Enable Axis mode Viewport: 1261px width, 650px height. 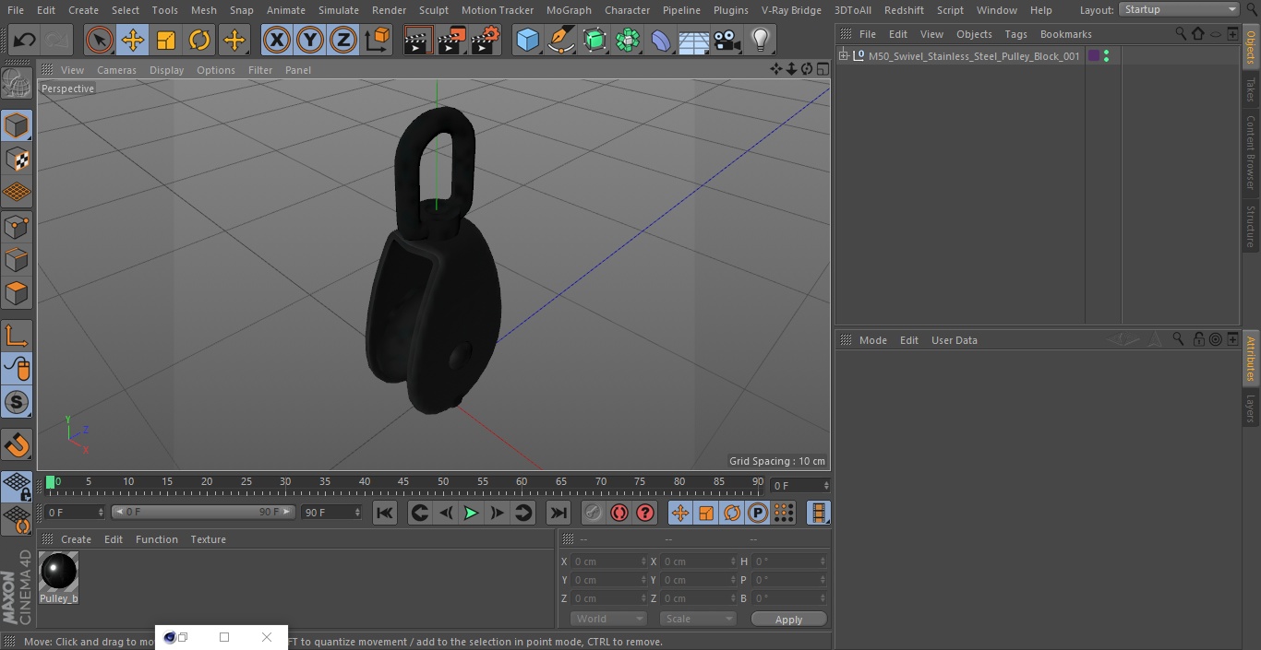(17, 336)
